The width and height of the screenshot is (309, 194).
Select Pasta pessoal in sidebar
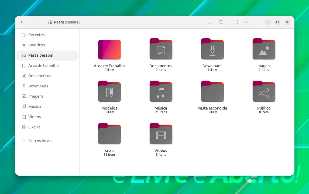(x=47, y=55)
